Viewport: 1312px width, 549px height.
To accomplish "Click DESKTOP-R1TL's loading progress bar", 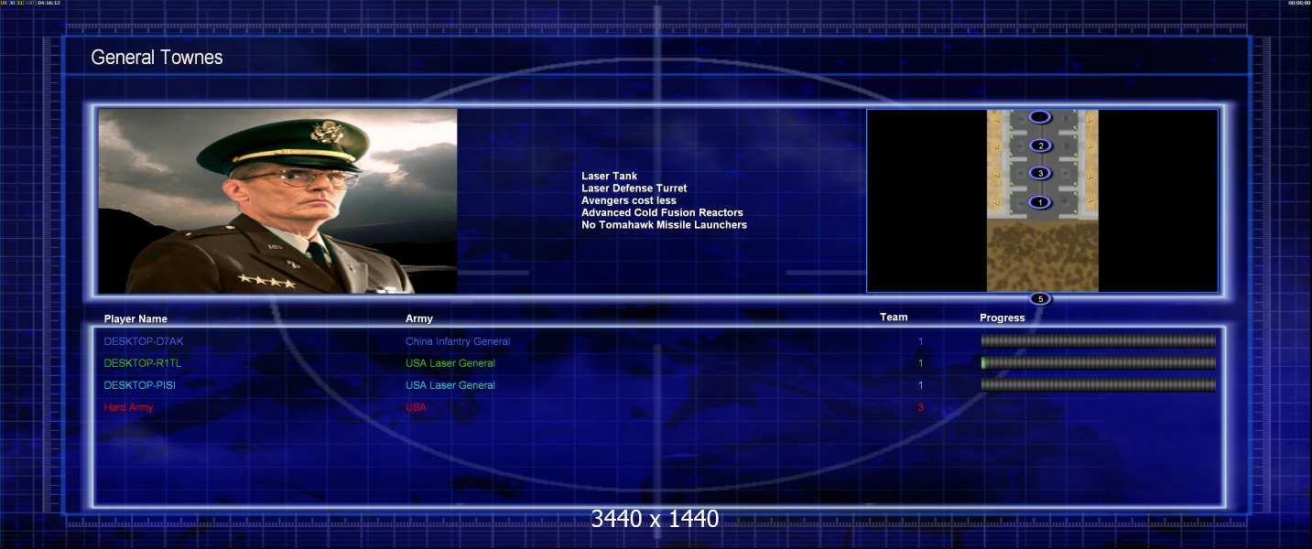I will (1099, 362).
